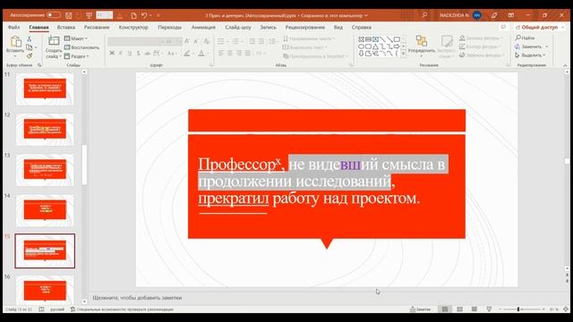Click the pen/ink icon in title bar
Screen dimensions: 573x322
[494, 15]
